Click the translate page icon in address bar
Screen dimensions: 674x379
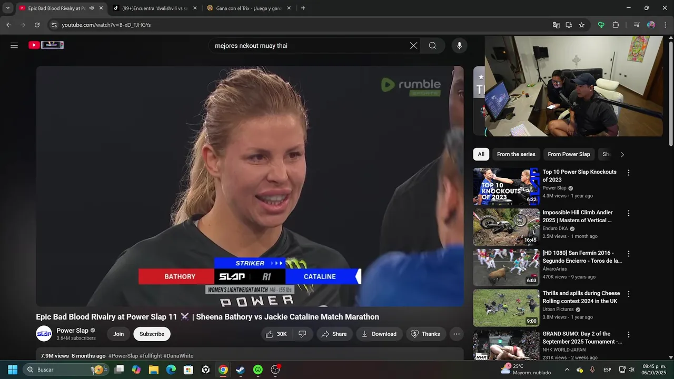[556, 25]
